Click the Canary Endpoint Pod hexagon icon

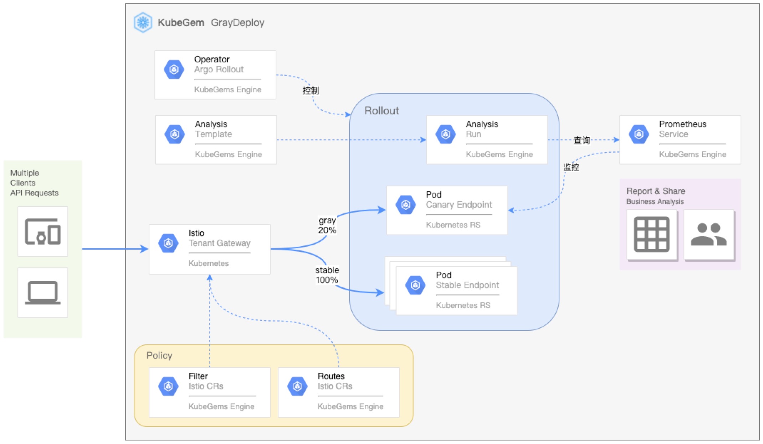tap(406, 205)
